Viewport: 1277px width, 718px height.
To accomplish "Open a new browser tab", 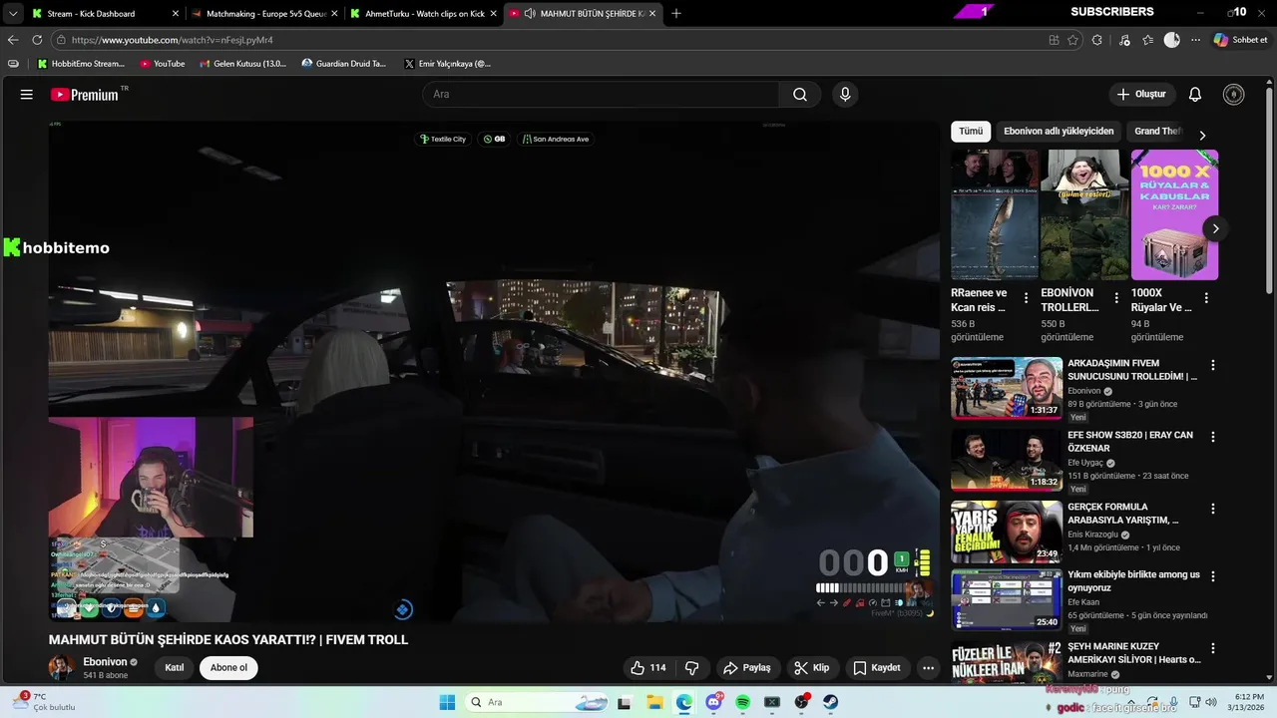I will (x=676, y=13).
